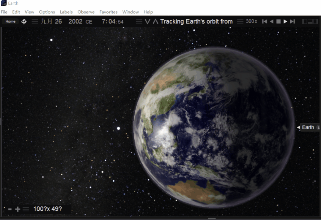
Task: Open the Options menu
Action: (47, 12)
